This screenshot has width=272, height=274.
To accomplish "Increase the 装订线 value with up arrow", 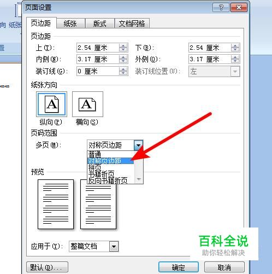I will [x=123, y=69].
